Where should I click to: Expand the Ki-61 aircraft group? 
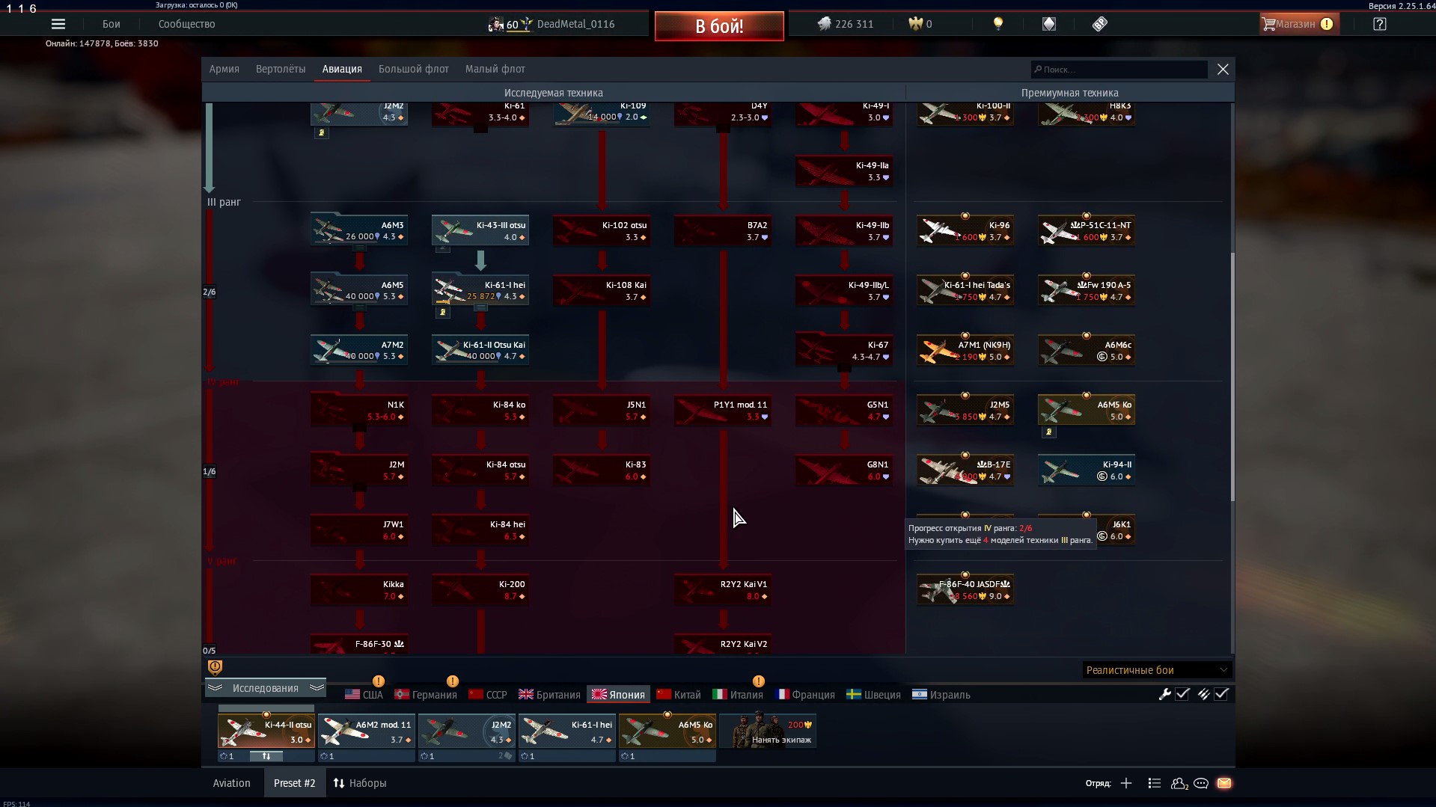point(480,114)
